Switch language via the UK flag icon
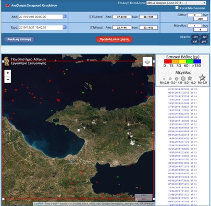 click(x=7, y=6)
